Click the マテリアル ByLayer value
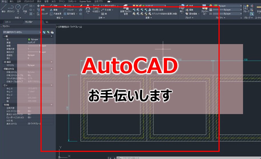Image resolution: width=261 pixels, height=159 pixels. (31, 65)
